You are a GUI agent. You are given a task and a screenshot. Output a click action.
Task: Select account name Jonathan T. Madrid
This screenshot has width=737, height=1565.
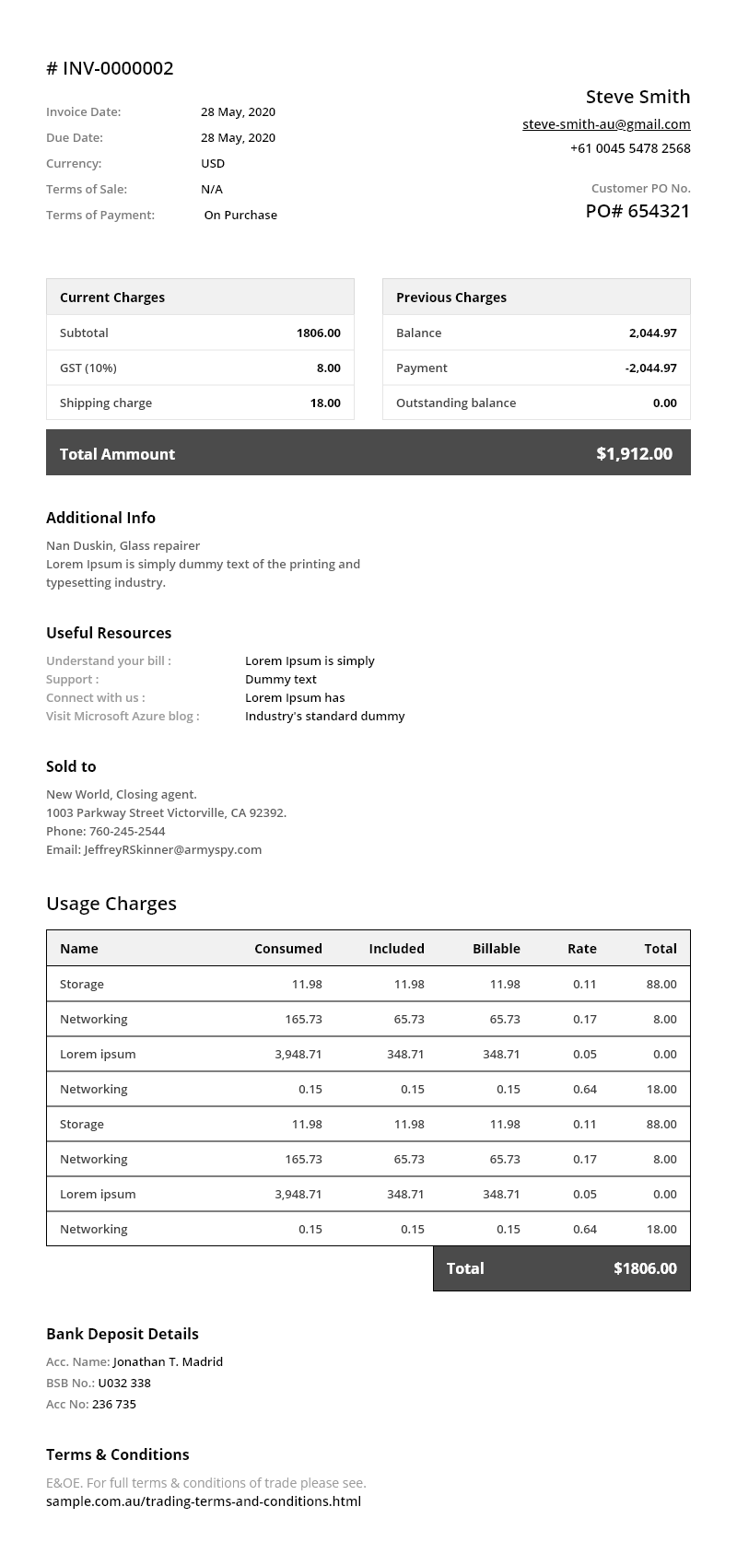[x=168, y=1361]
